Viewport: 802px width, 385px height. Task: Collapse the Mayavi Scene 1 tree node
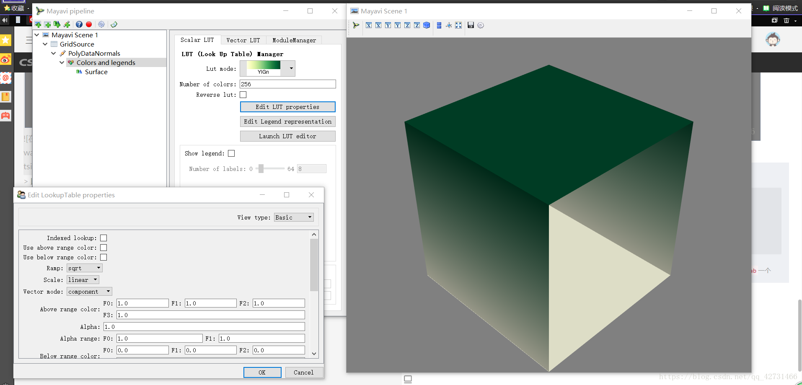click(37, 35)
